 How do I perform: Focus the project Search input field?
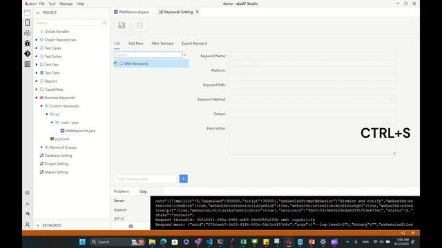[x=69, y=23]
